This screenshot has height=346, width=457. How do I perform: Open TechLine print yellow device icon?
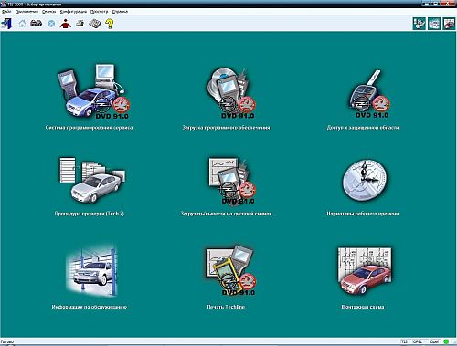pyautogui.click(x=230, y=270)
